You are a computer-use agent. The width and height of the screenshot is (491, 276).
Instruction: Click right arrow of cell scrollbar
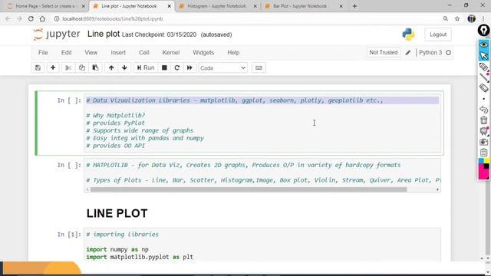(x=438, y=189)
